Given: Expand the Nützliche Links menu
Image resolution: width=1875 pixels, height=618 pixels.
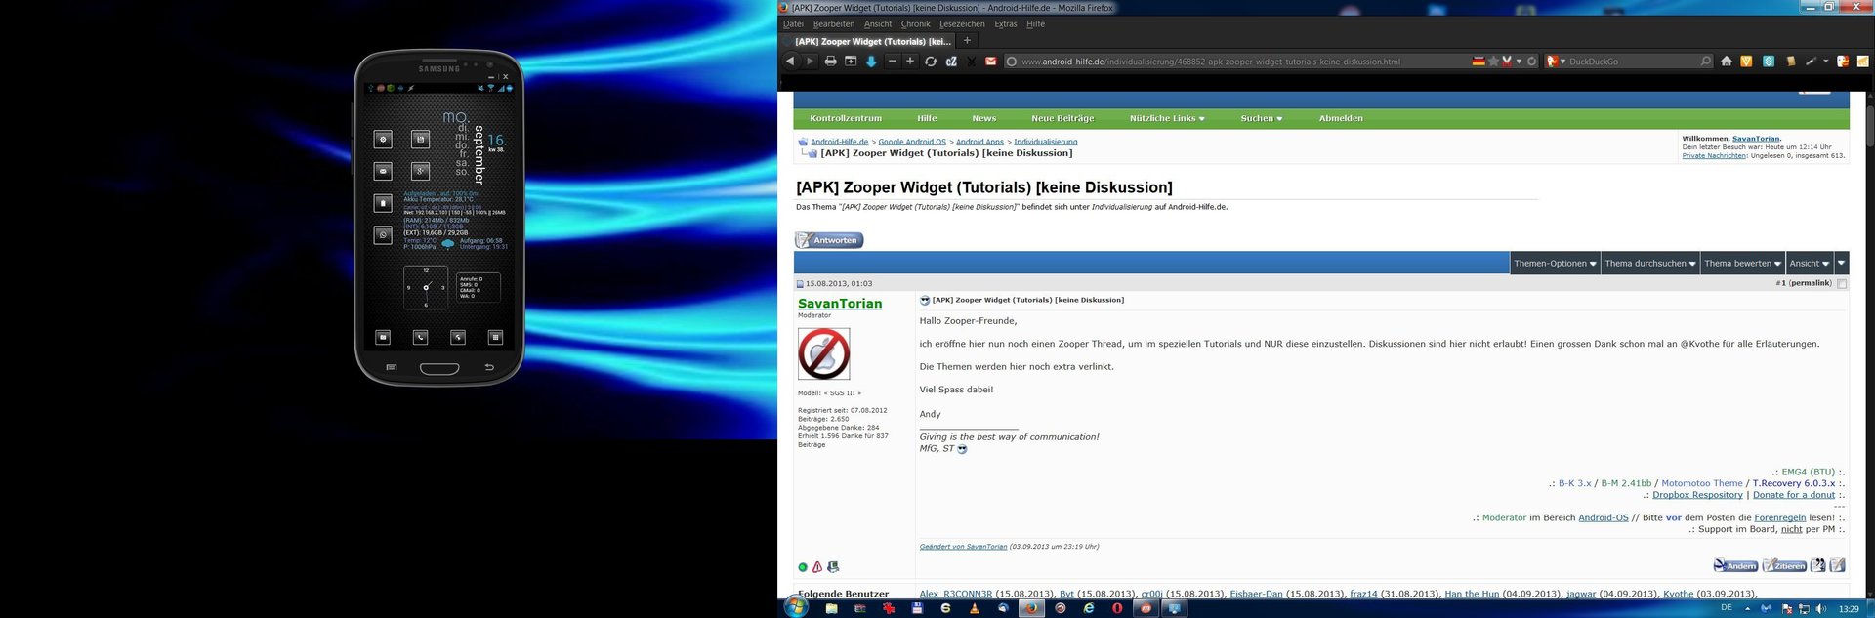Looking at the screenshot, I should pyautogui.click(x=1167, y=118).
